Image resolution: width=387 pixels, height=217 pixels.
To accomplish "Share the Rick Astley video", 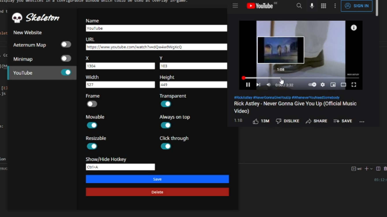I will click(x=316, y=121).
